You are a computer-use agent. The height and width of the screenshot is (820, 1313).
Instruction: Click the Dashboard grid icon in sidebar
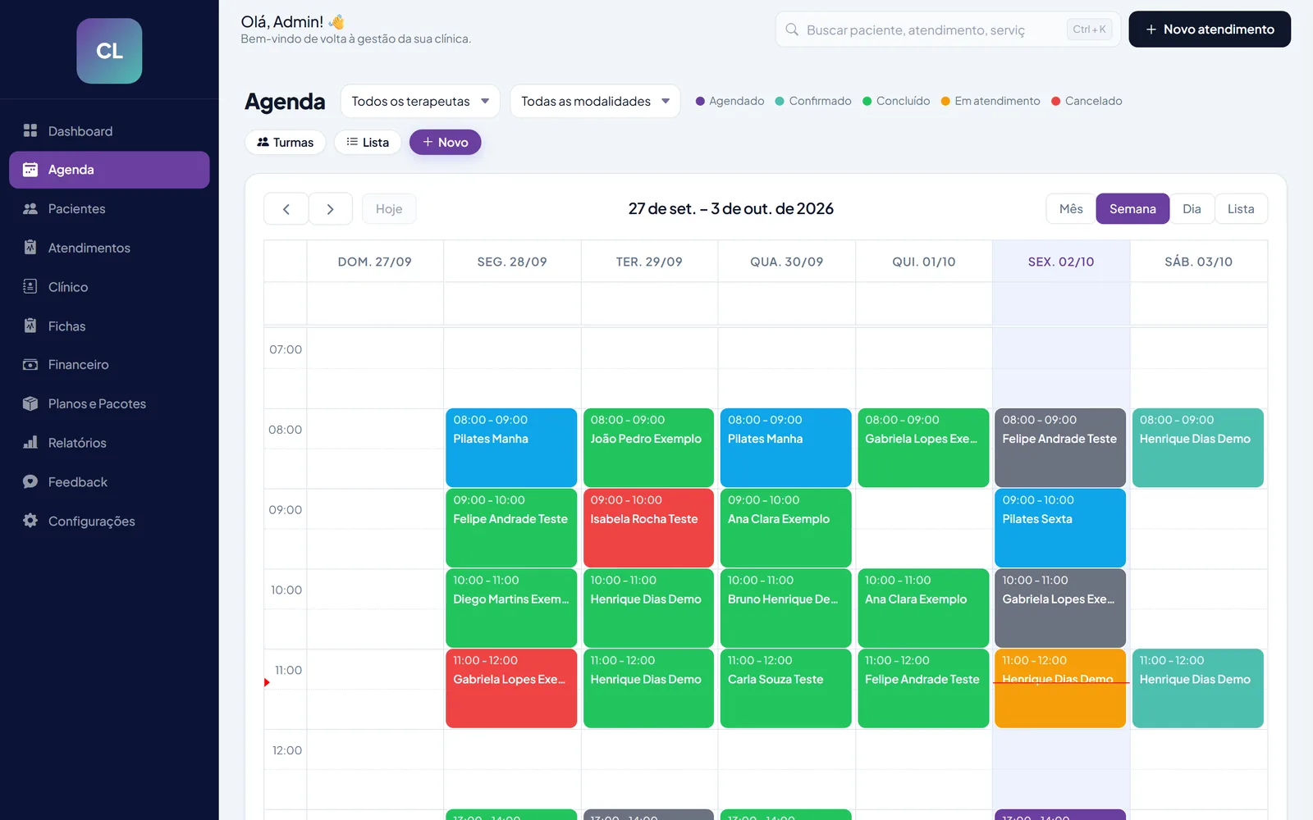[30, 130]
